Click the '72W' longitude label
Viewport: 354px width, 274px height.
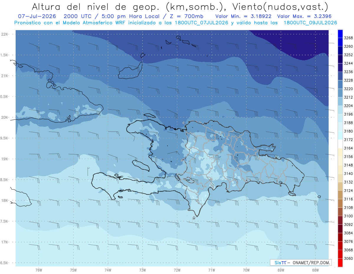177,270
